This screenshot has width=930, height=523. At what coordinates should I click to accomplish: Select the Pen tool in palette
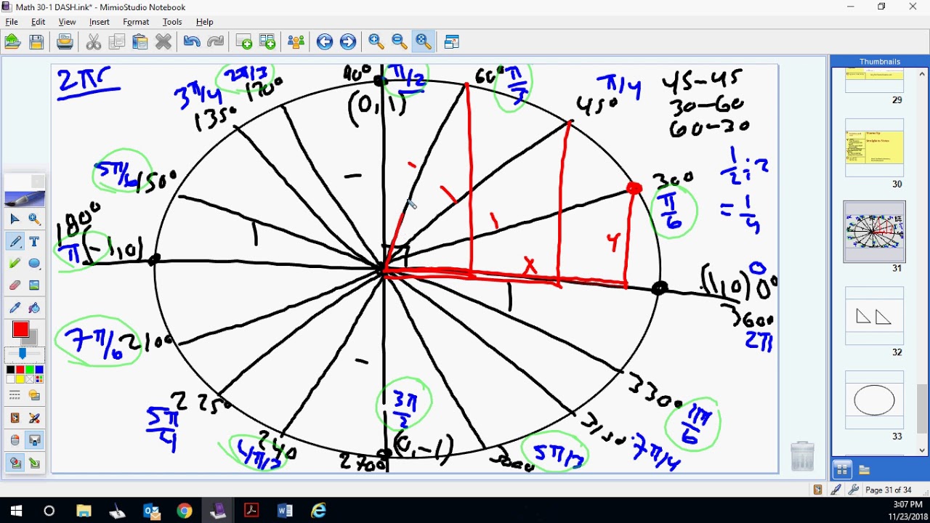15,241
